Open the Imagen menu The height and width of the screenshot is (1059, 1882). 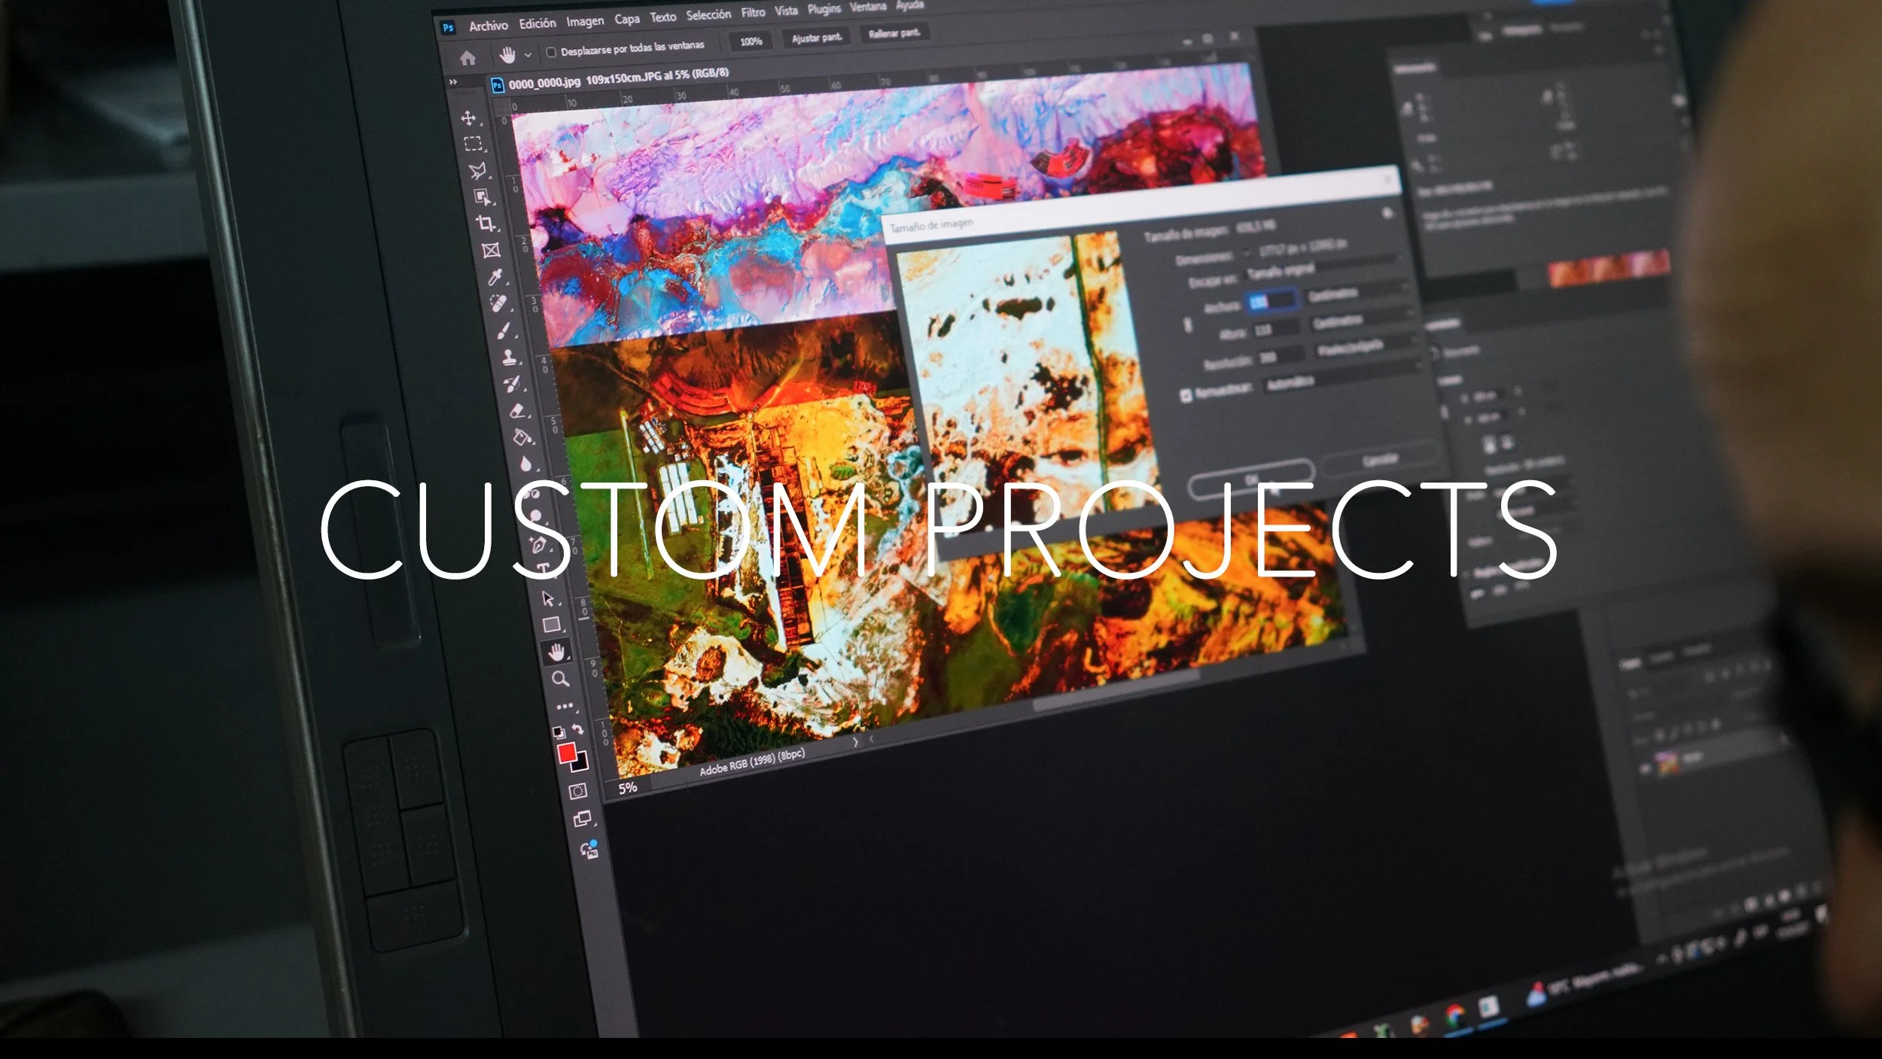(x=585, y=21)
